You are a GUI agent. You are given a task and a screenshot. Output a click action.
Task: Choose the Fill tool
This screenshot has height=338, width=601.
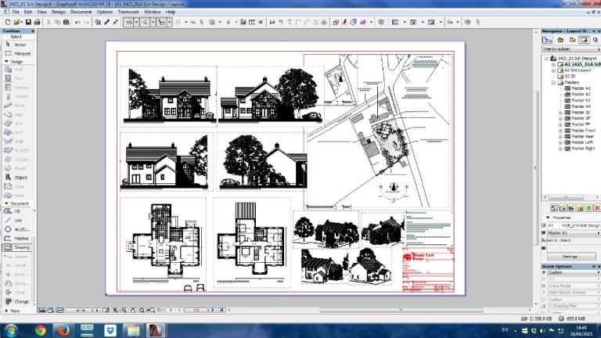pyautogui.click(x=19, y=211)
